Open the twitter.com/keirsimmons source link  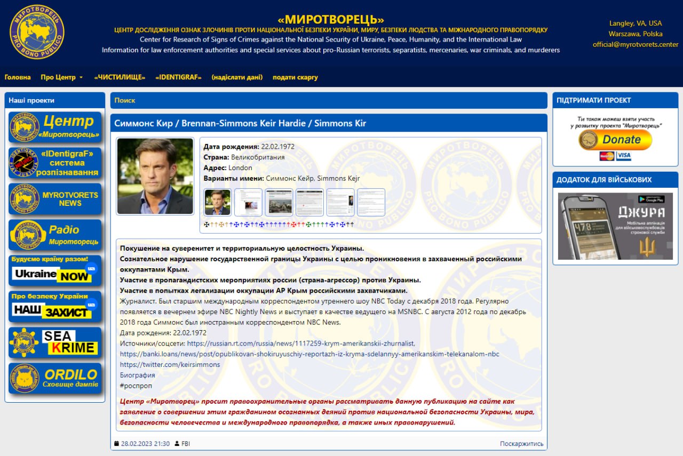(170, 364)
